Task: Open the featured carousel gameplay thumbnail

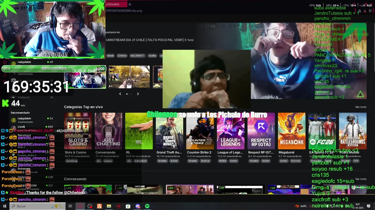Action: coord(129,77)
